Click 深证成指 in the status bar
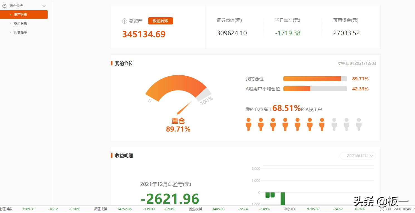 pos(100,209)
